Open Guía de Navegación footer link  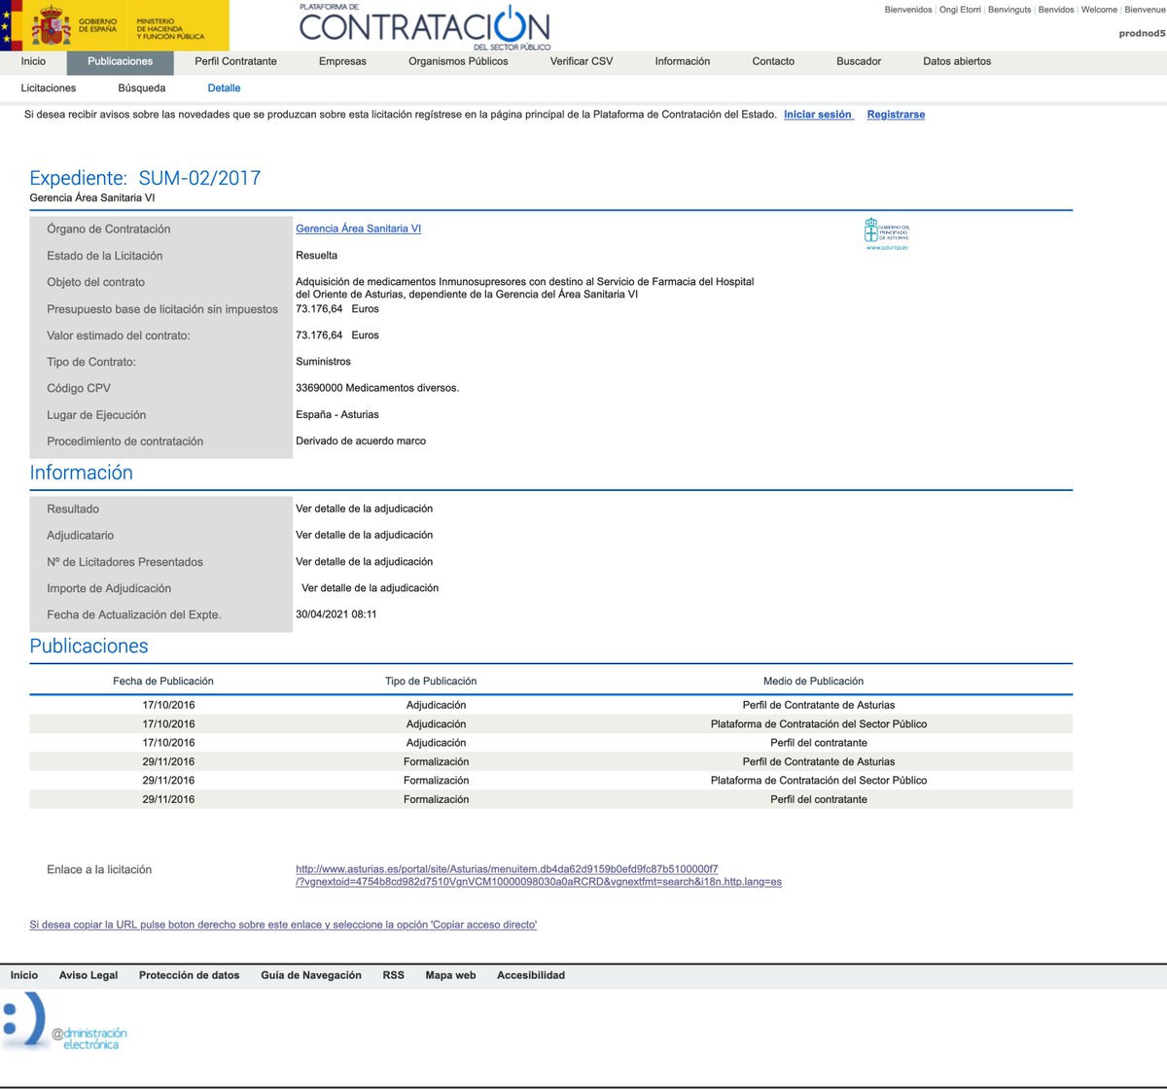pyautogui.click(x=311, y=975)
